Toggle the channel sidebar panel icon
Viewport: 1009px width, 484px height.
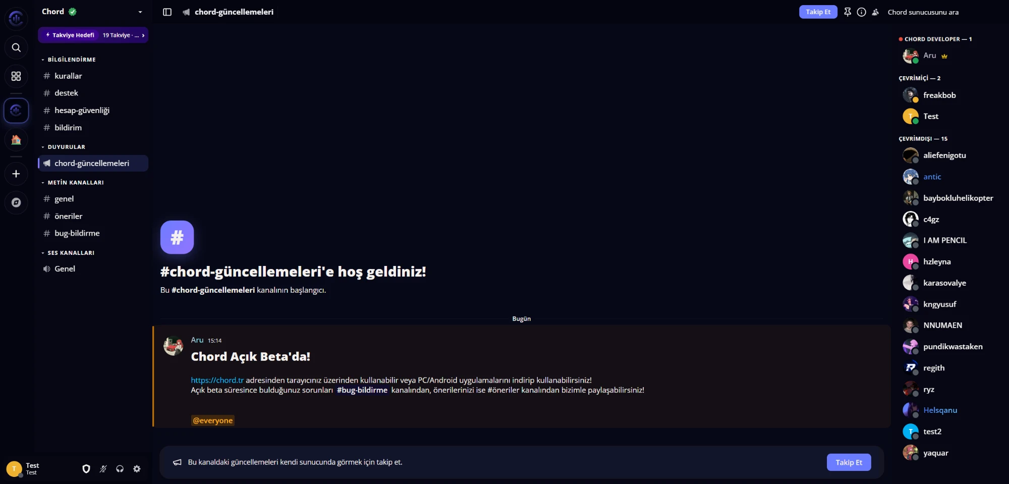click(167, 12)
